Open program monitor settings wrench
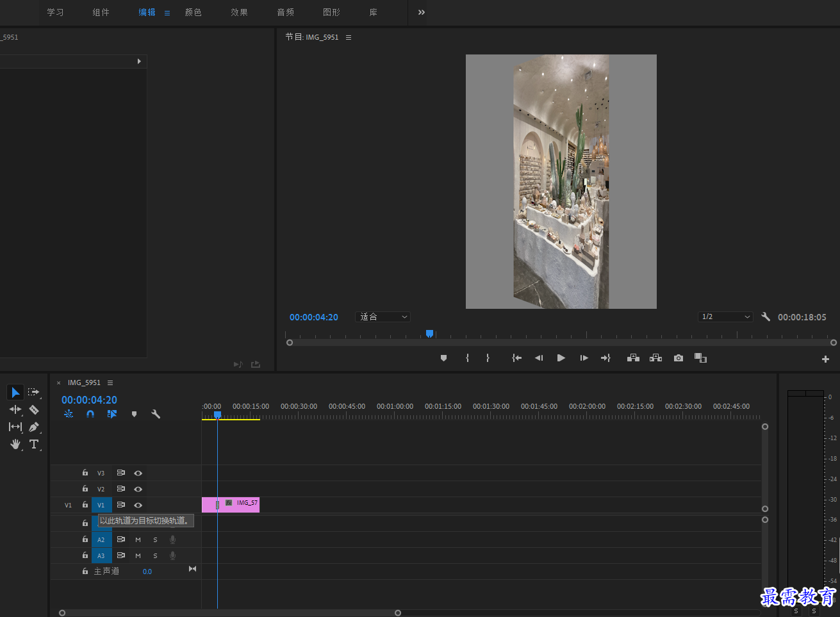This screenshot has height=617, width=840. (766, 317)
